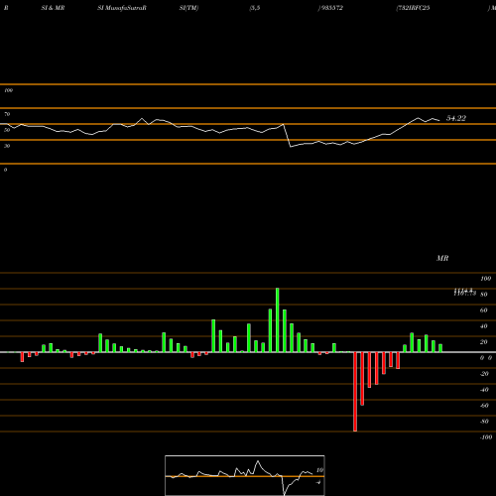Click the '80' label on MR axis
This screenshot has width=496, height=496.
tap(484, 295)
